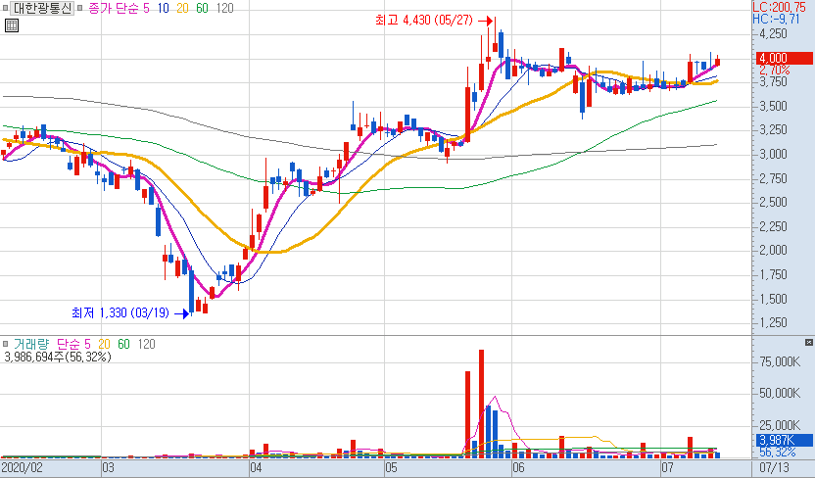Select the 대한광통신 stock name label
The width and height of the screenshot is (815, 478).
click(x=42, y=8)
